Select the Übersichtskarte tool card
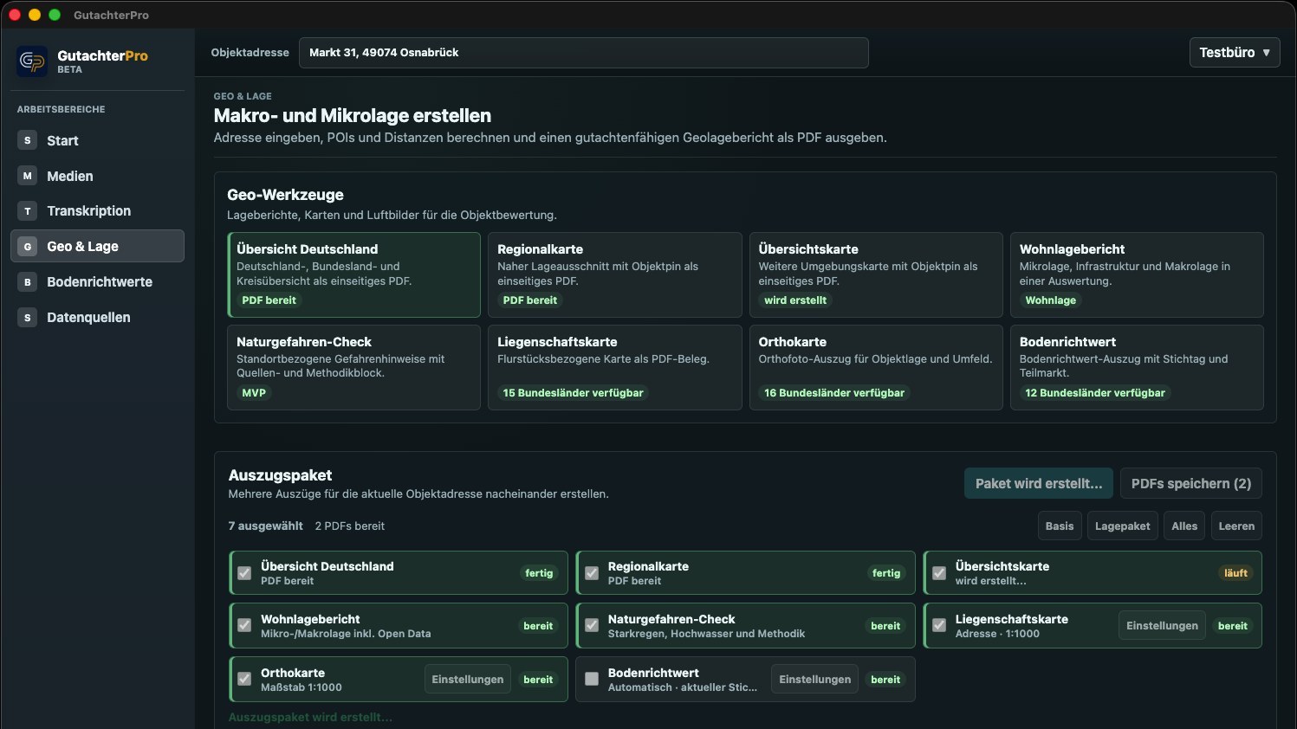The image size is (1297, 729). click(x=876, y=274)
